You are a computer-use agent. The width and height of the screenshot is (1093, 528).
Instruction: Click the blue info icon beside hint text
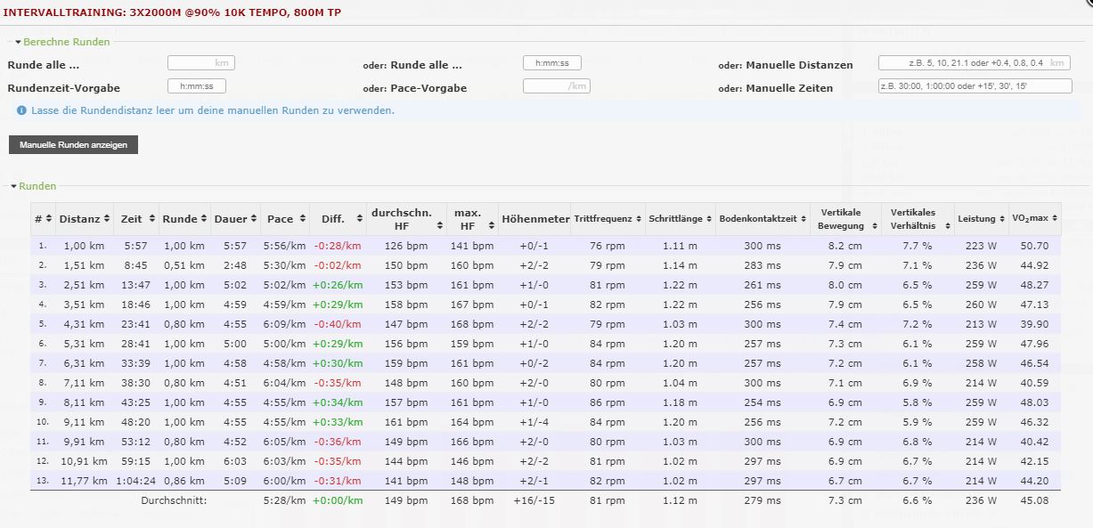21,110
